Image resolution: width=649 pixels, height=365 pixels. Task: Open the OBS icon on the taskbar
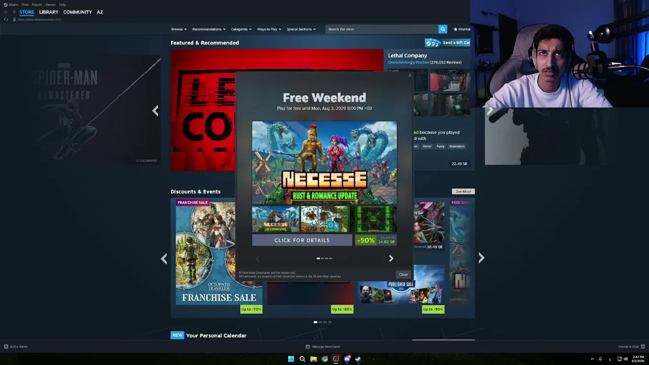[336, 359]
